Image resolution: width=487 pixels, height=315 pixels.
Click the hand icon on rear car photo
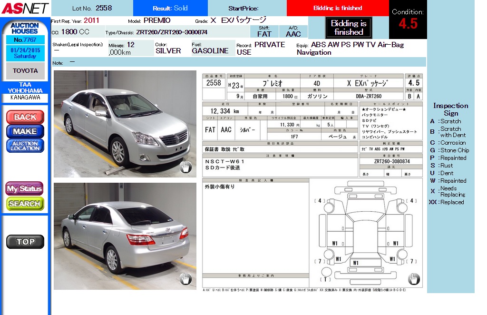click(x=185, y=279)
